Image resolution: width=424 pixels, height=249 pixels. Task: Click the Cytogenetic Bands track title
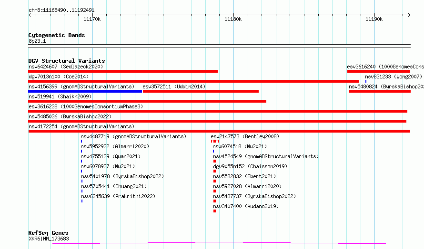pos(57,35)
